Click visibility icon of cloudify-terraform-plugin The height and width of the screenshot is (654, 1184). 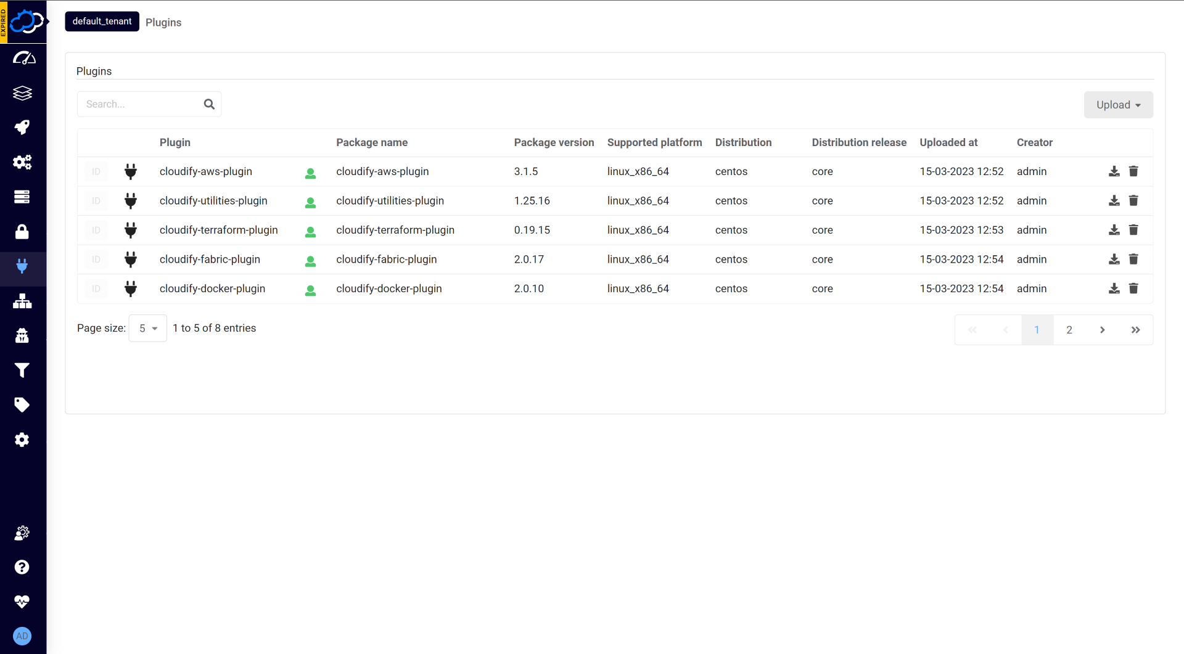tap(310, 232)
